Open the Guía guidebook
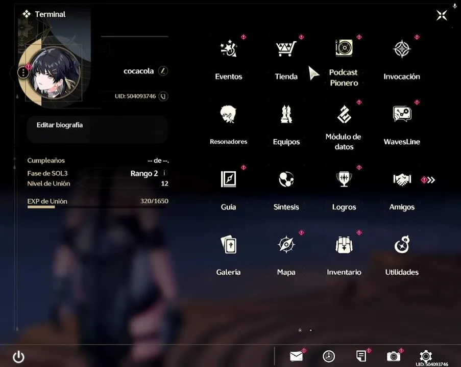The image size is (461, 367). [x=228, y=179]
